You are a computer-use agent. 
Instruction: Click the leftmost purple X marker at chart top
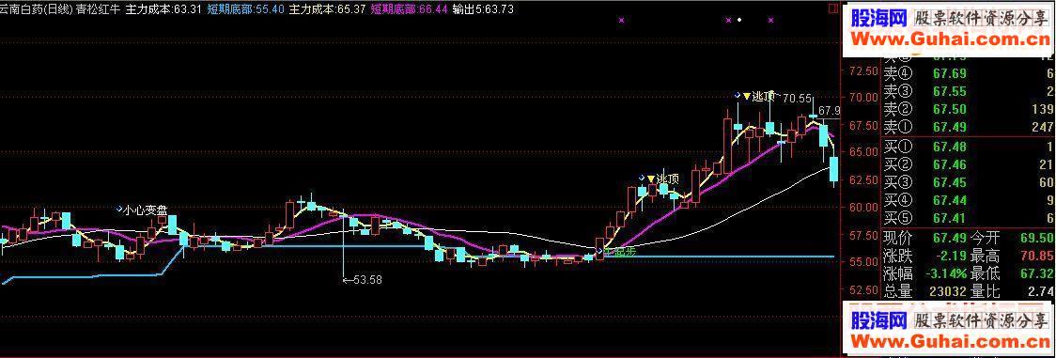click(621, 21)
